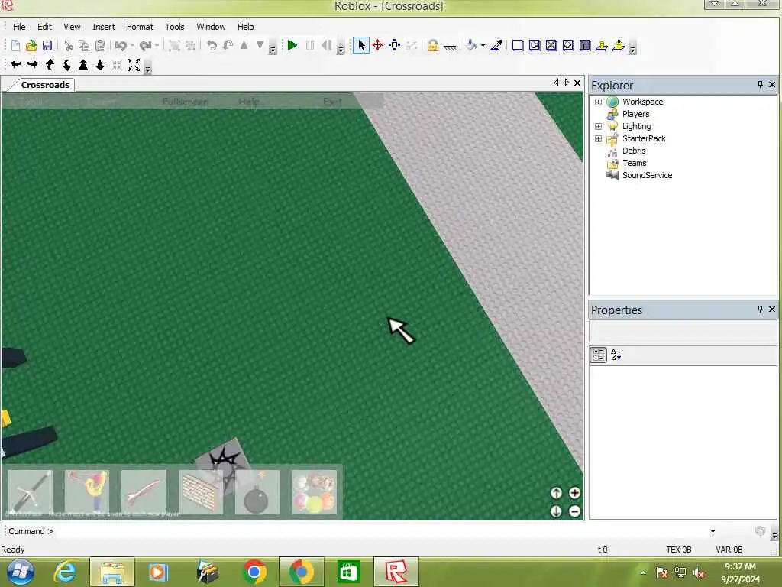Open the Tools menu
782x587 pixels.
coord(175,27)
